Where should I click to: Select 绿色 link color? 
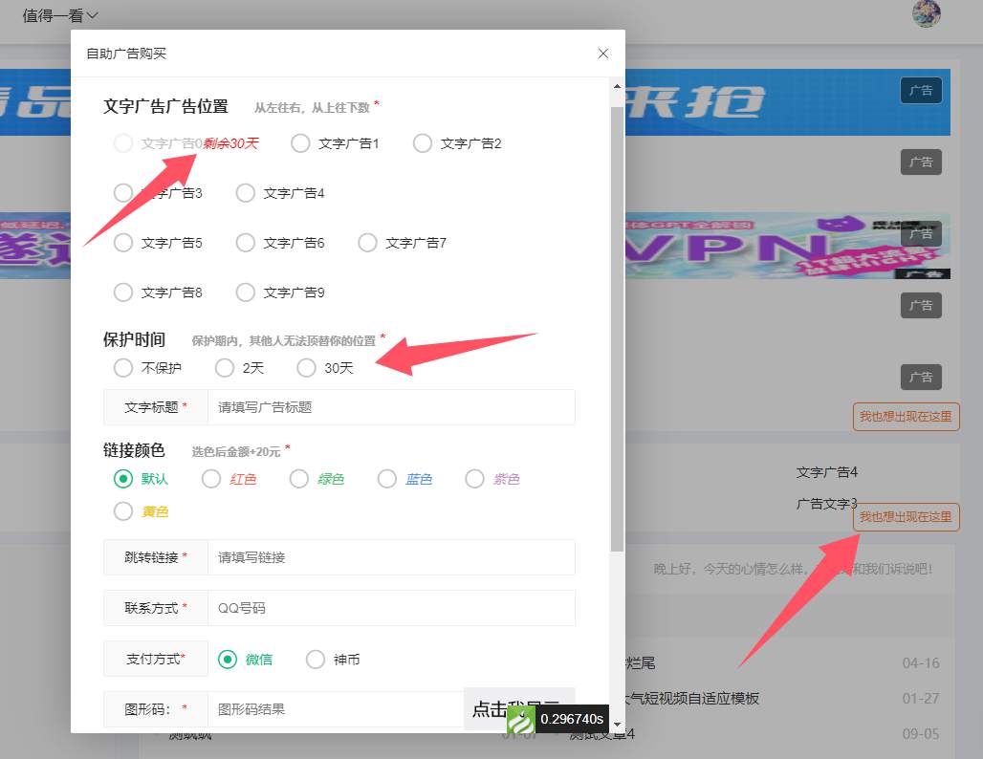pos(299,479)
